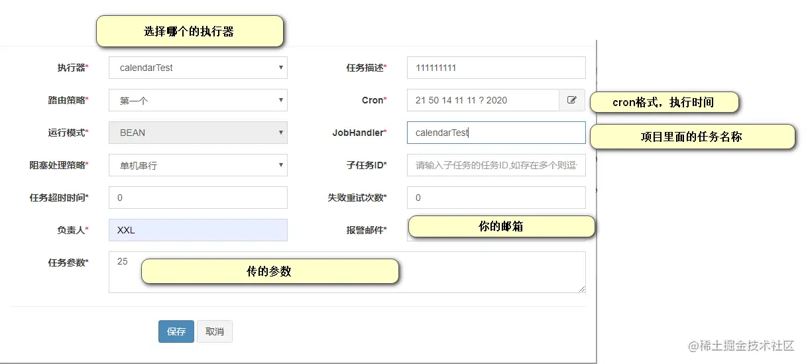Image resolution: width=806 pixels, height=364 pixels.
Task: Click the 执行器 label
Action: (x=73, y=68)
